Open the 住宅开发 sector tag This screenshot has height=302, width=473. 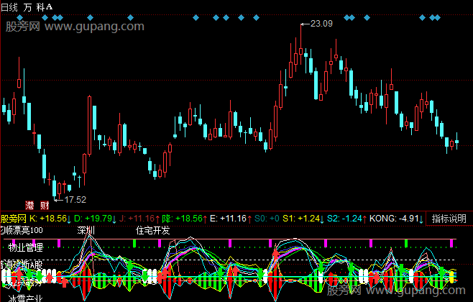coord(153,231)
